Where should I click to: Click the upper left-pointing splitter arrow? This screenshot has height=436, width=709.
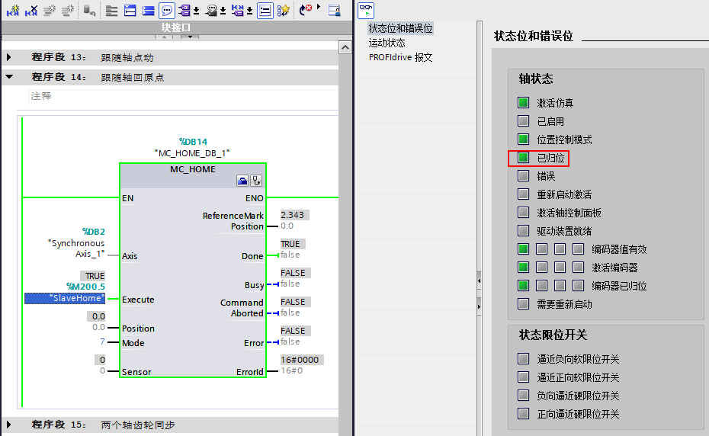coord(480,281)
